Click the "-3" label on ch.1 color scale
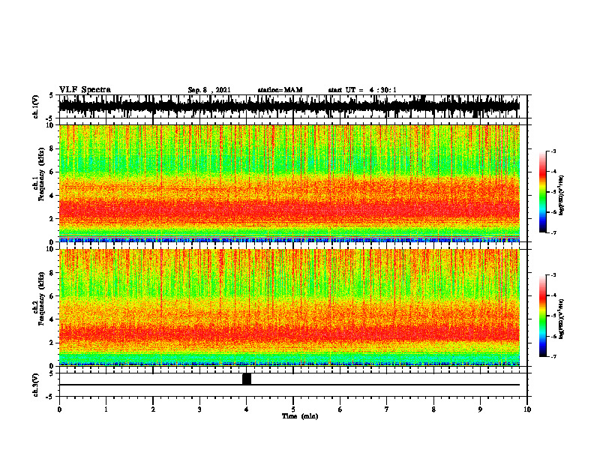 pyautogui.click(x=553, y=151)
